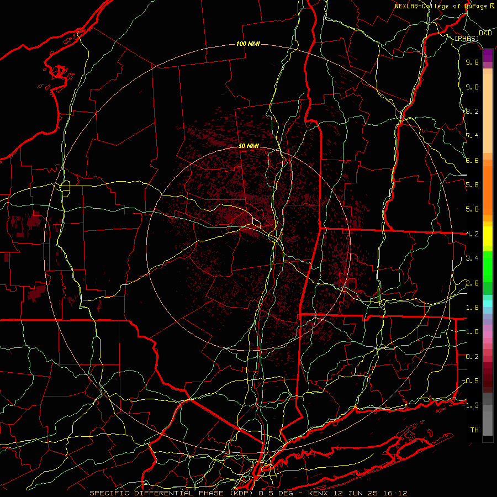Click the logo icon after DuPage
This screenshot has height=497, width=497.
[492, 6]
